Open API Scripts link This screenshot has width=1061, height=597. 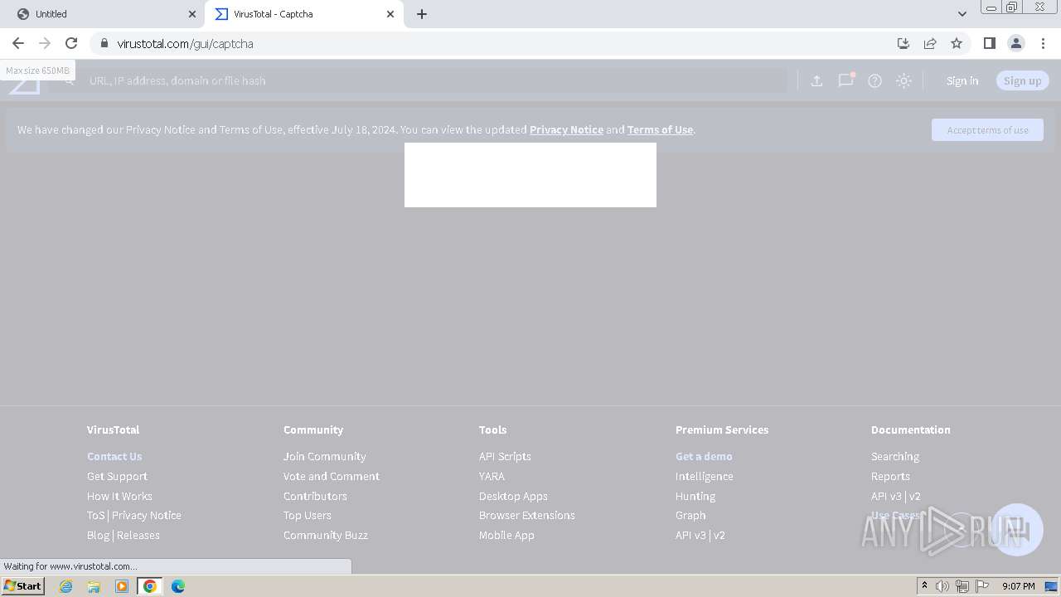(505, 456)
